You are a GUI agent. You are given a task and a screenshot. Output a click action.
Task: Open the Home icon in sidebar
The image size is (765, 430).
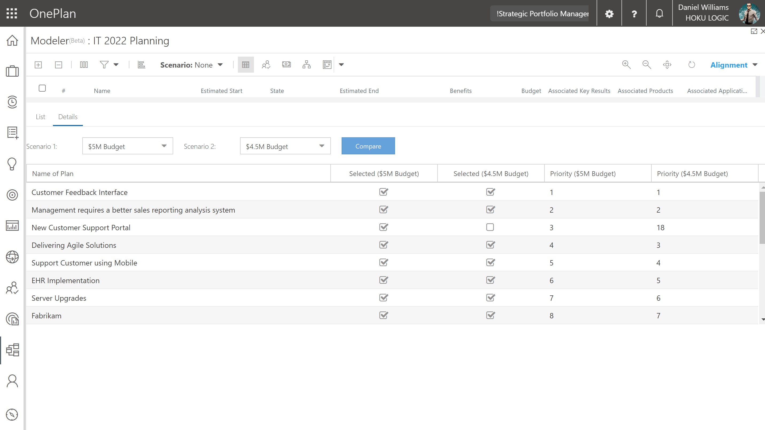(12, 40)
